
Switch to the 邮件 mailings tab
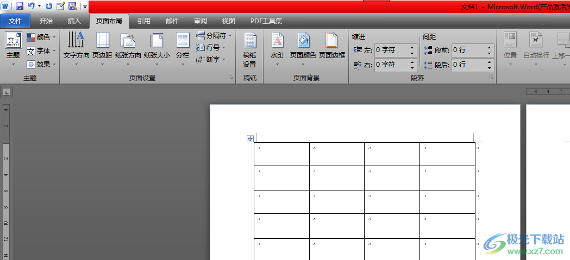(x=172, y=21)
